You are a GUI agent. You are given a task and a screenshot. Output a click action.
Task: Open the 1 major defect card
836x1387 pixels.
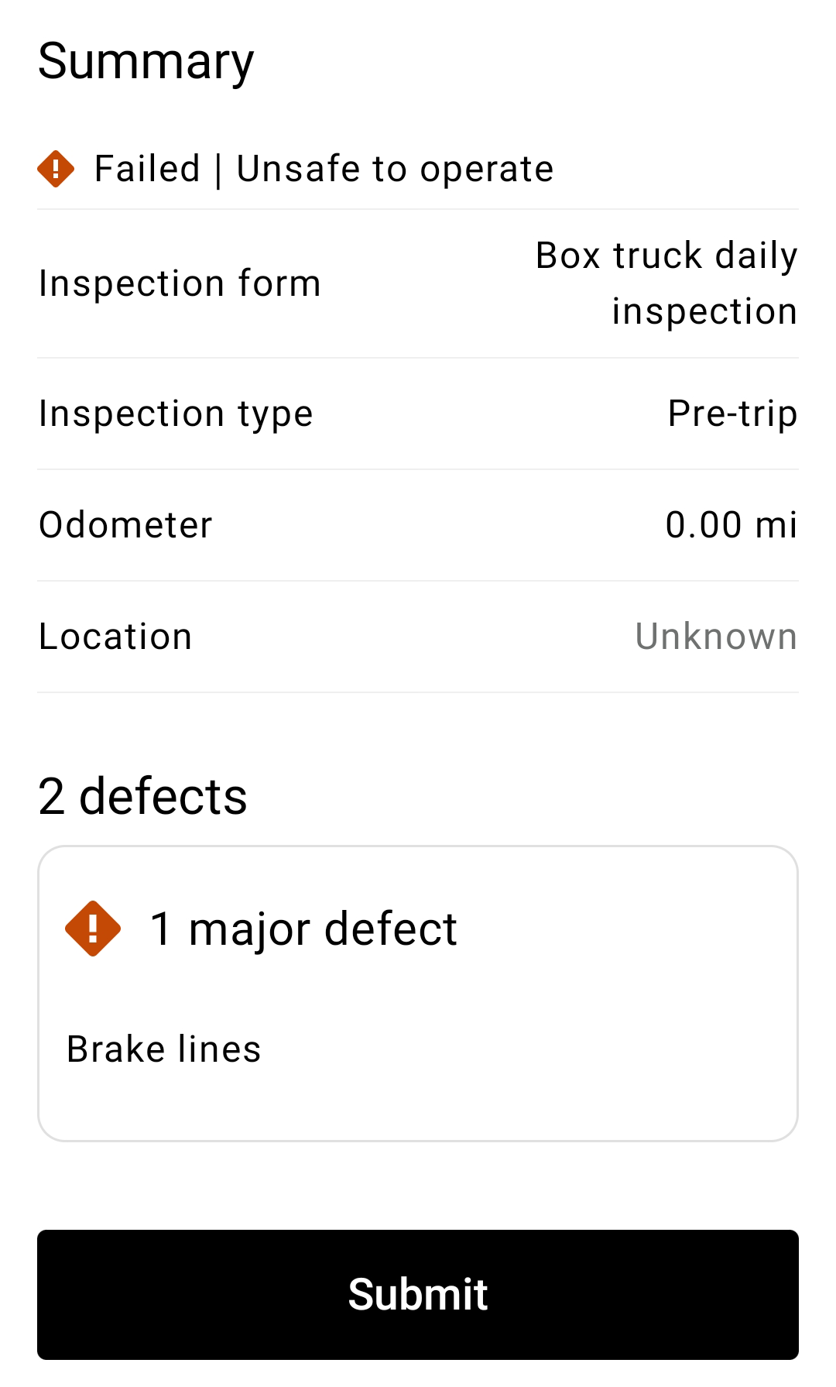click(418, 994)
